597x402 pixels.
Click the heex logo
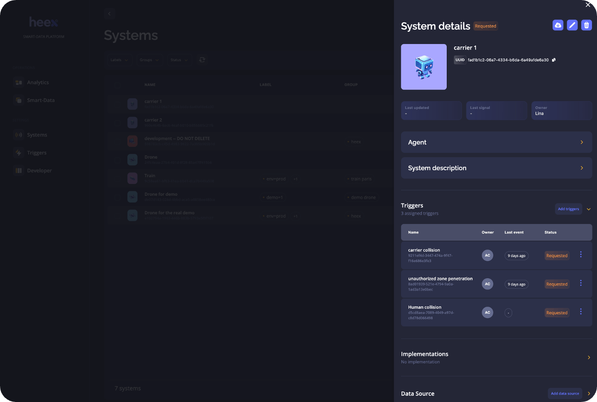pos(43,22)
